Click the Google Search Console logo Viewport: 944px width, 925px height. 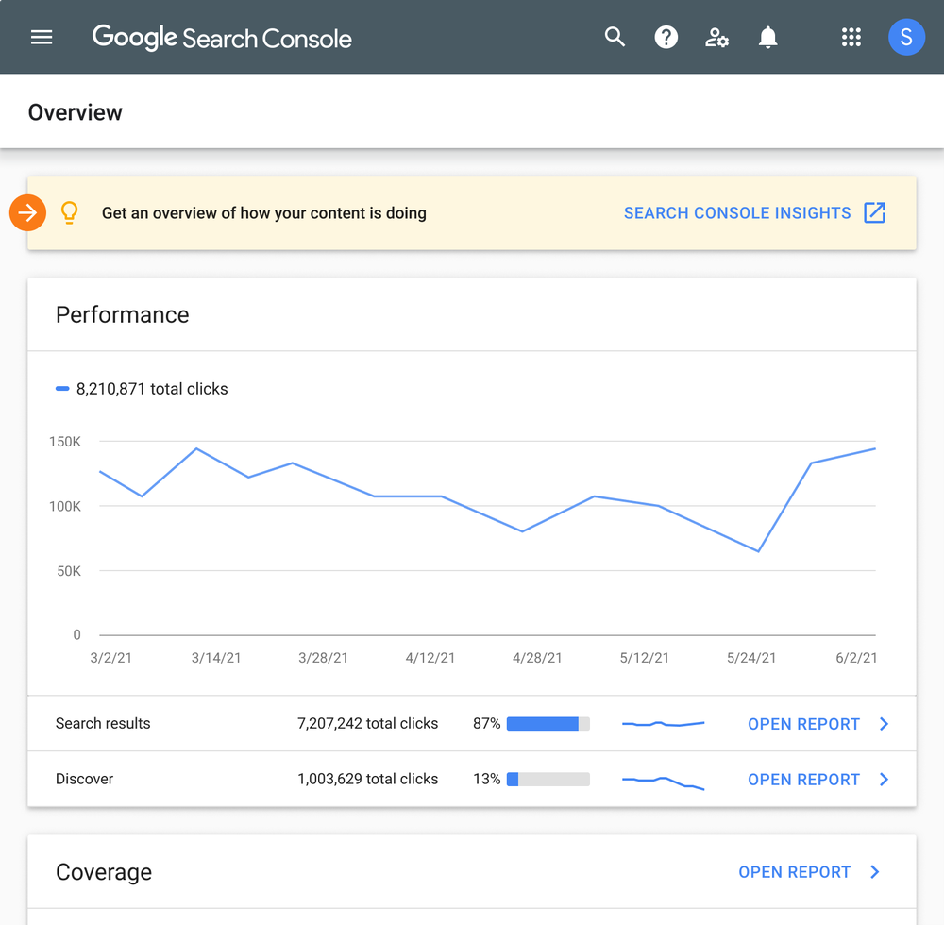222,38
